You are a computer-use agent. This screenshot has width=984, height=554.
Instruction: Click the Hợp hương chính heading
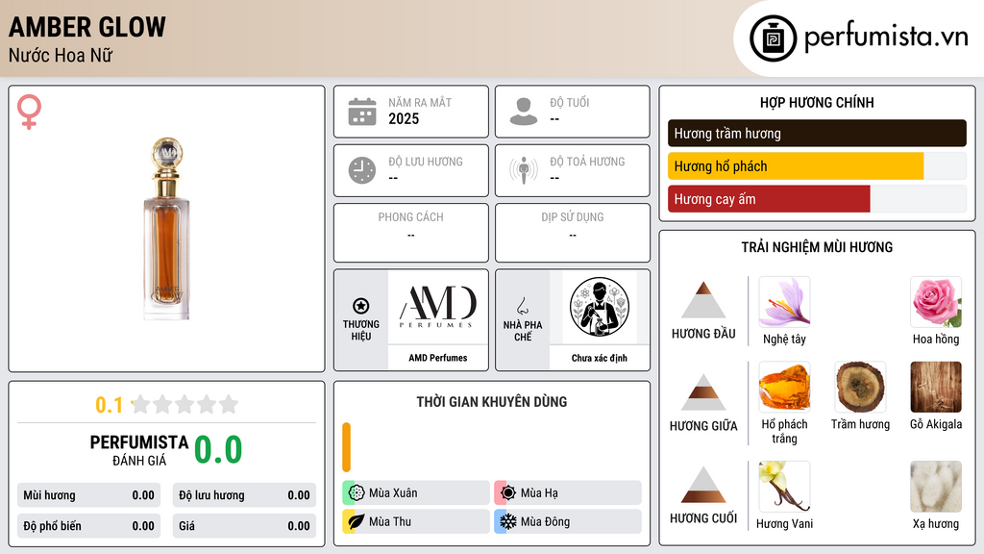tap(817, 102)
